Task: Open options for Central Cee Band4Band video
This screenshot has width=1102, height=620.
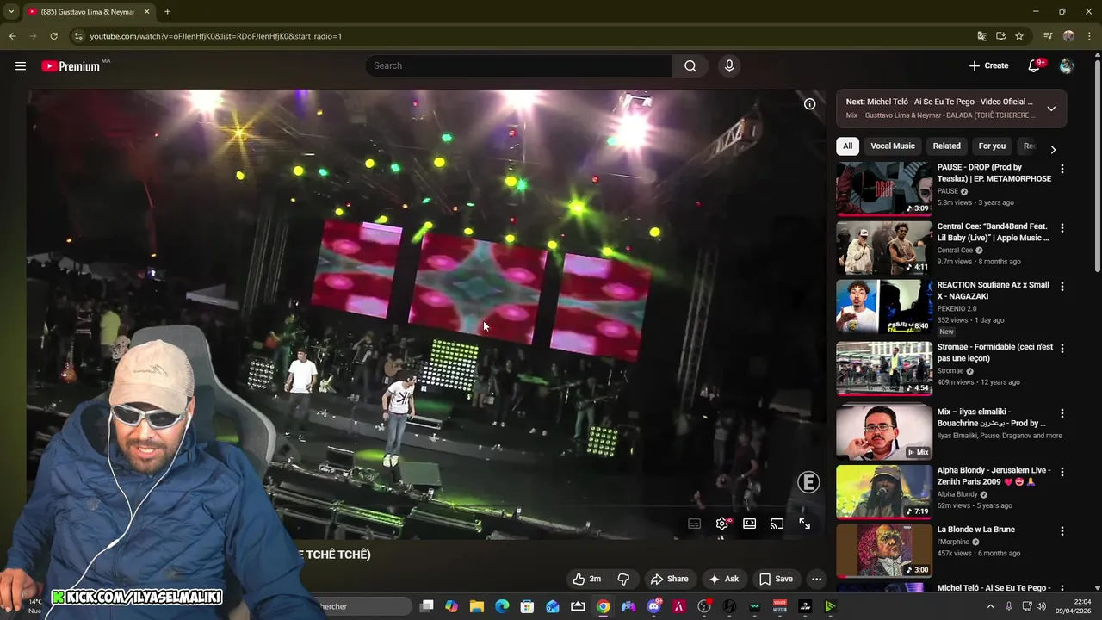Action: [x=1062, y=228]
